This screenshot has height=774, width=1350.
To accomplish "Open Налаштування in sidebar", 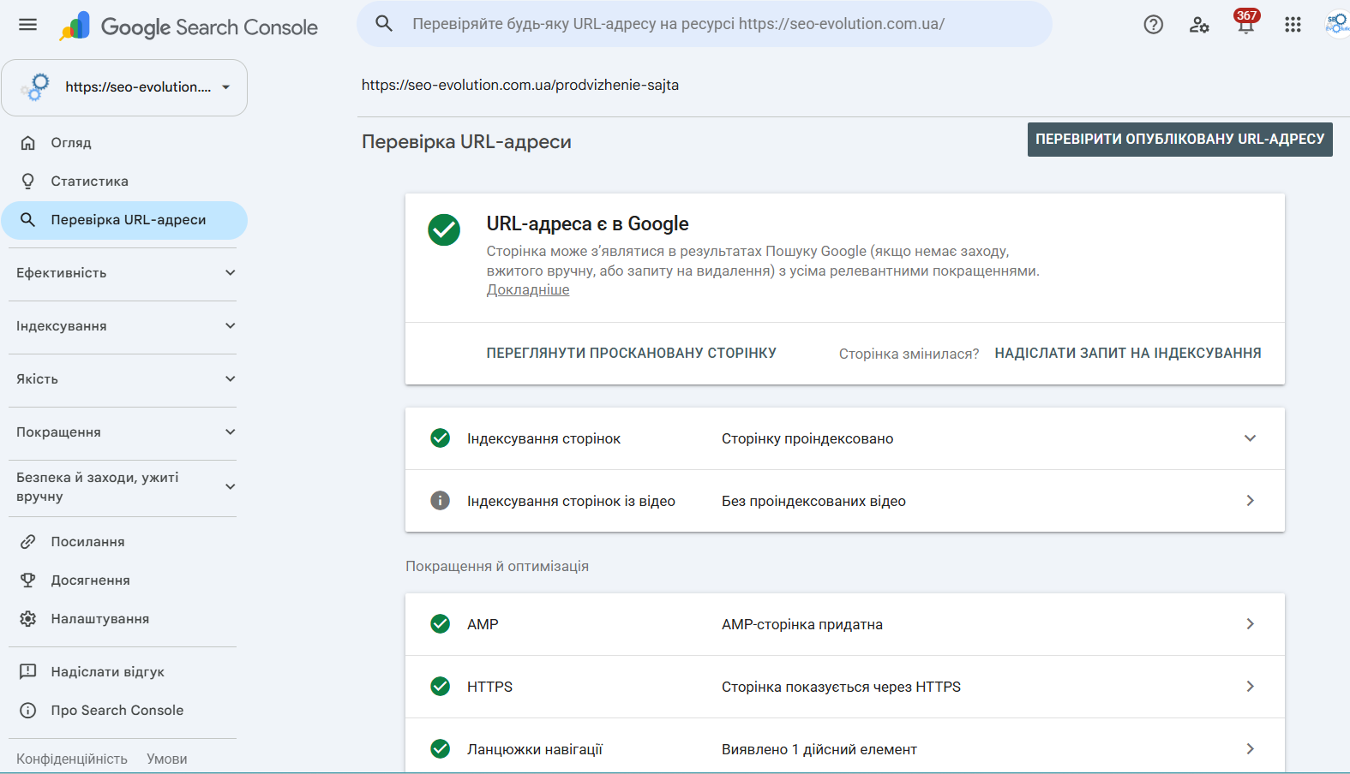I will pyautogui.click(x=124, y=619).
